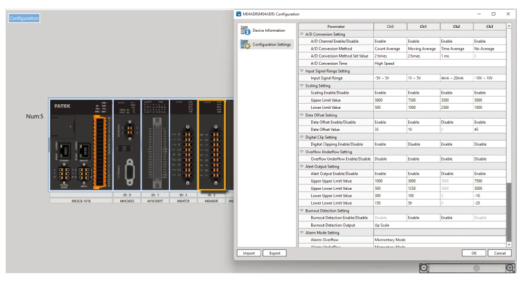Click the zoom slider handle
This screenshot has width=522, height=283.
(477, 268)
